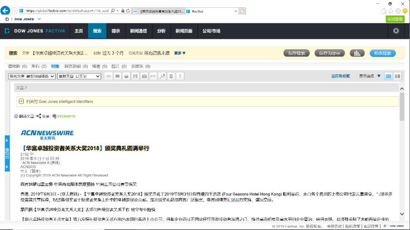Open the 新闻页面 news pages tab

point(184,31)
